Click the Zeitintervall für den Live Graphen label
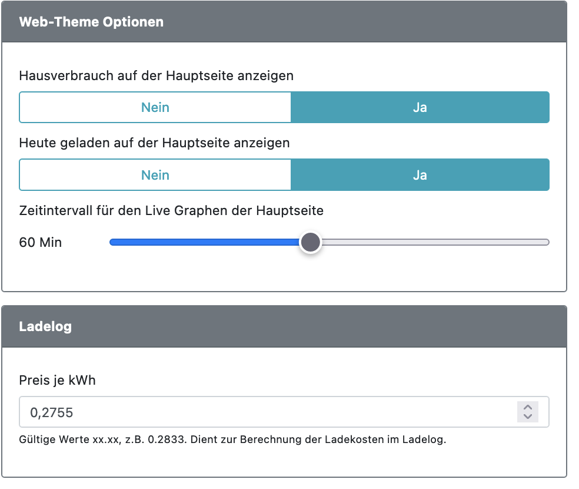This screenshot has width=579, height=489. click(171, 210)
